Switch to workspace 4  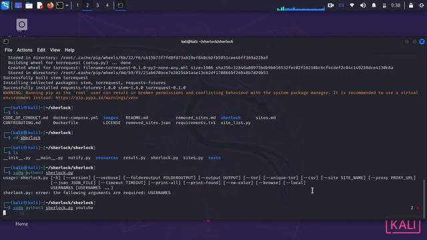tap(107, 5)
